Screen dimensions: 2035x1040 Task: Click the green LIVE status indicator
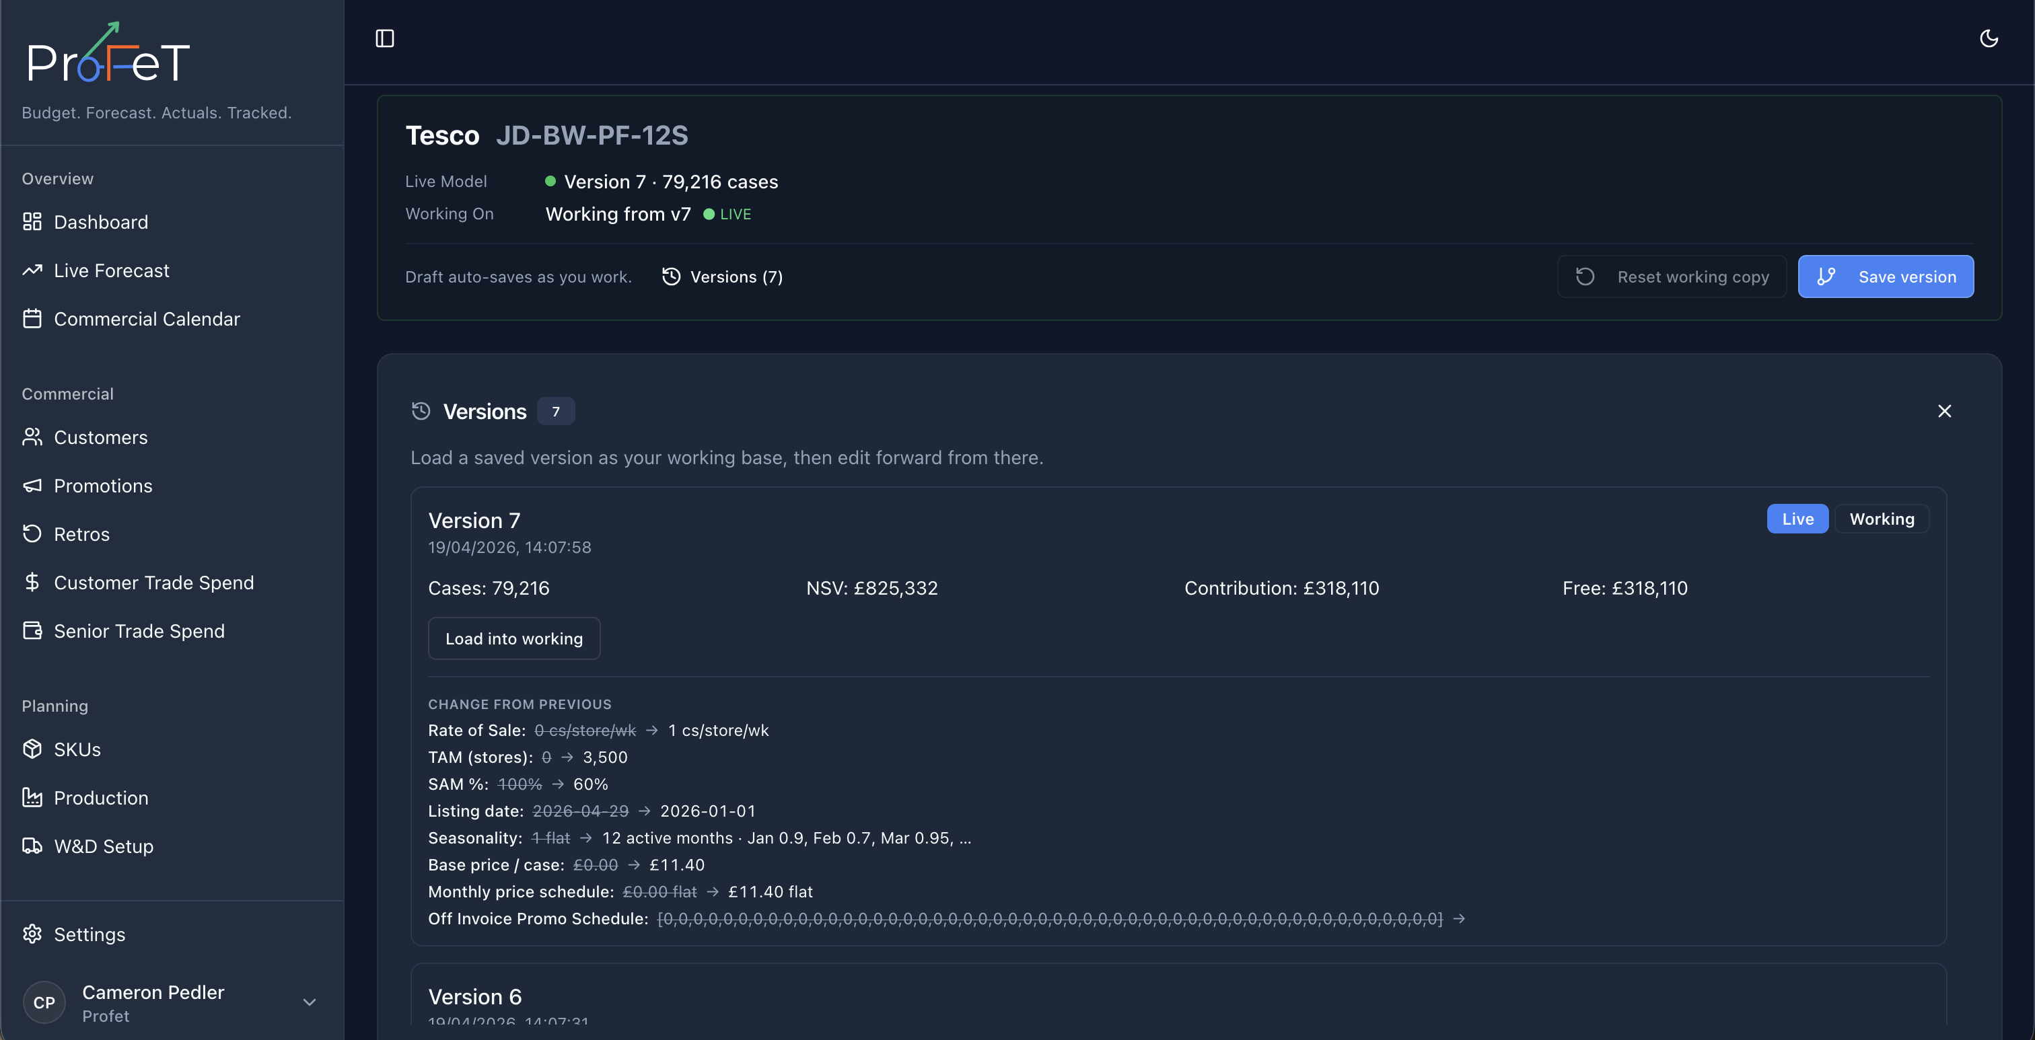pyautogui.click(x=727, y=214)
